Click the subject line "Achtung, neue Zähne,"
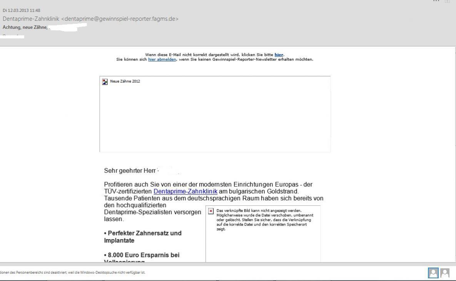This screenshot has height=281, width=456. pos(25,27)
